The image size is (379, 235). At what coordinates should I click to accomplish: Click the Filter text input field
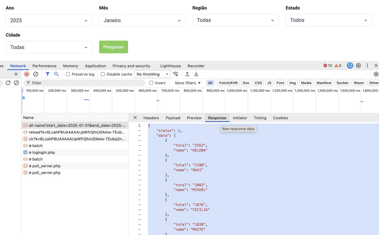(84, 83)
